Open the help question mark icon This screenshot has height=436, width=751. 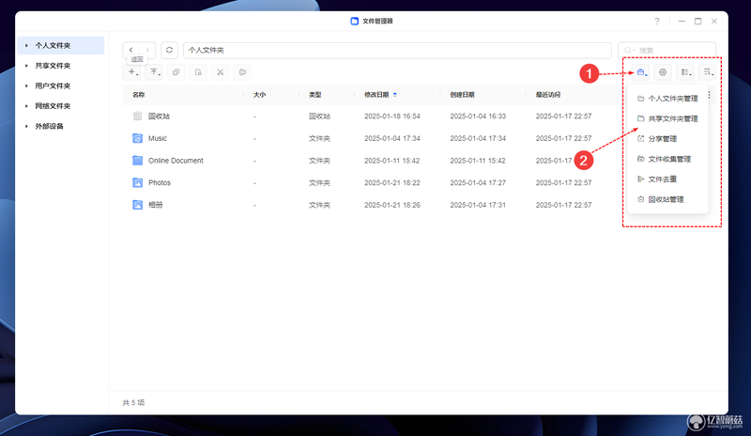[x=657, y=21]
